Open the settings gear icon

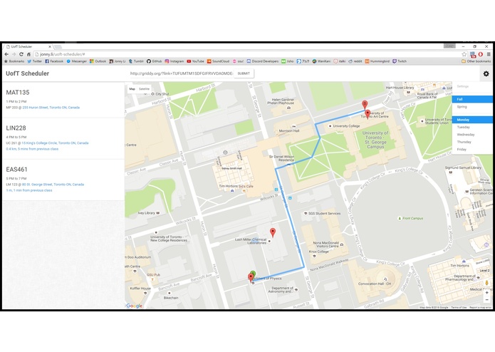click(486, 73)
